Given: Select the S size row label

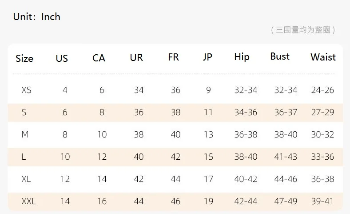Looking at the screenshot, I should (24, 113).
